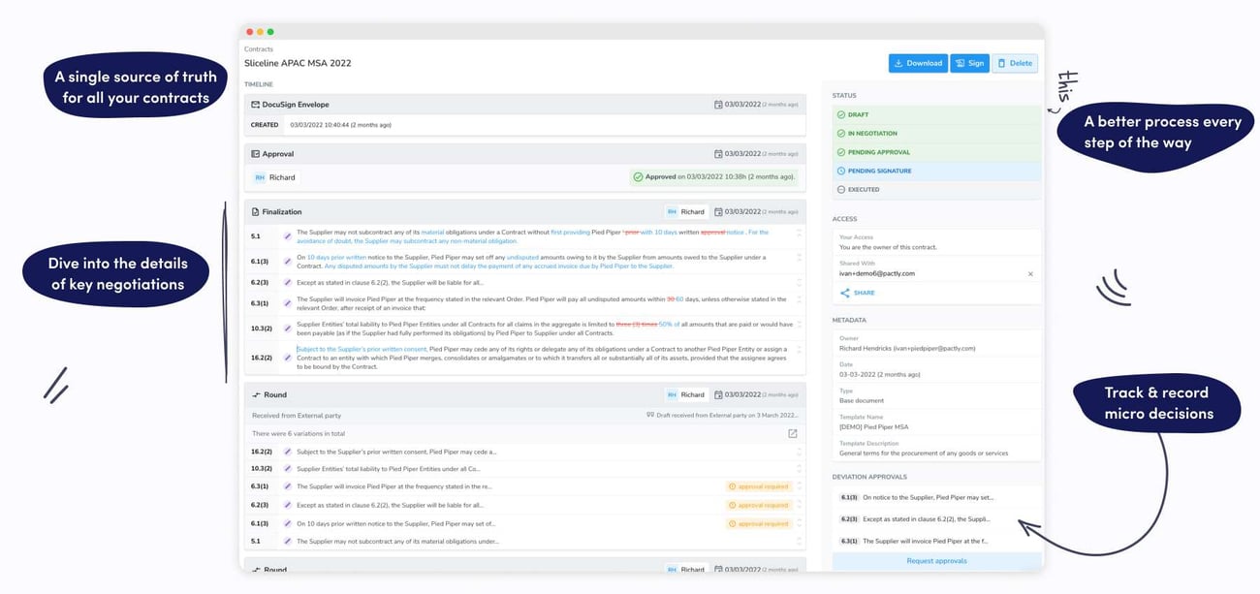Click edit pencil for Finalization clause 6.3(1)
This screenshot has width=1260, height=594.
click(x=288, y=303)
